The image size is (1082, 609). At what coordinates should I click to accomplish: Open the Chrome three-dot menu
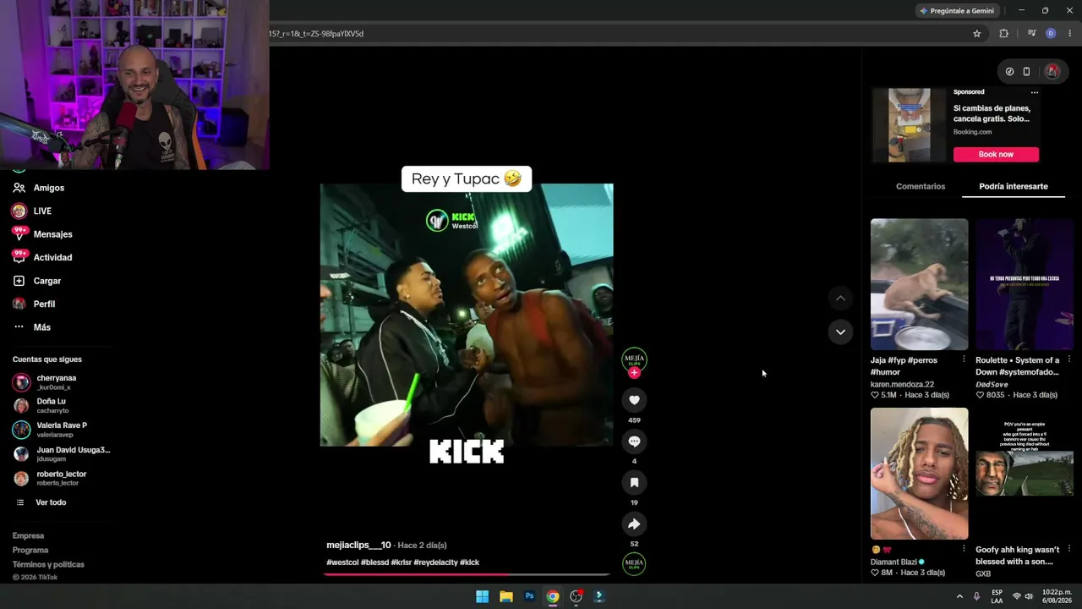pyautogui.click(x=1070, y=34)
